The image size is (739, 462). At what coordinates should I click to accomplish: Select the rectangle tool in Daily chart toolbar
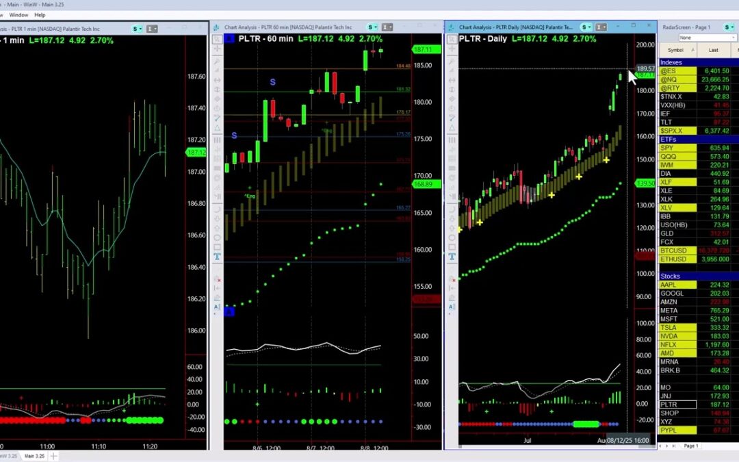click(452, 247)
